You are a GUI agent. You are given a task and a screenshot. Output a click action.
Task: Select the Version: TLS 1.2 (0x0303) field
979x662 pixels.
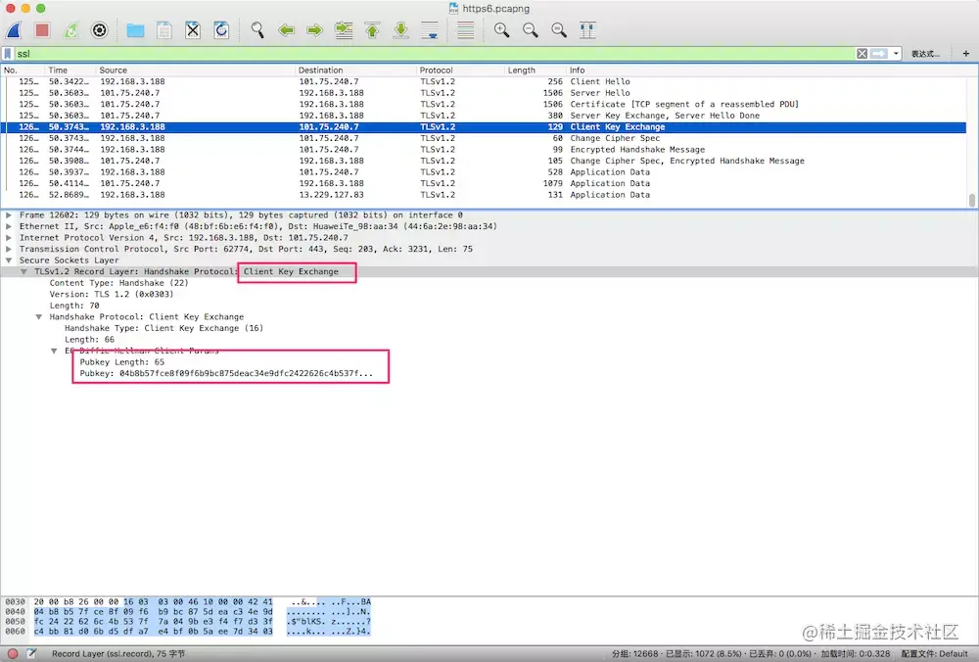112,294
